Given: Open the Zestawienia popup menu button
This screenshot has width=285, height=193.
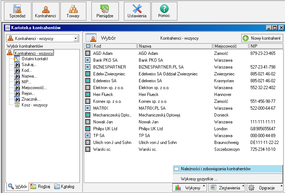Looking at the screenshot, I should tap(226, 188).
